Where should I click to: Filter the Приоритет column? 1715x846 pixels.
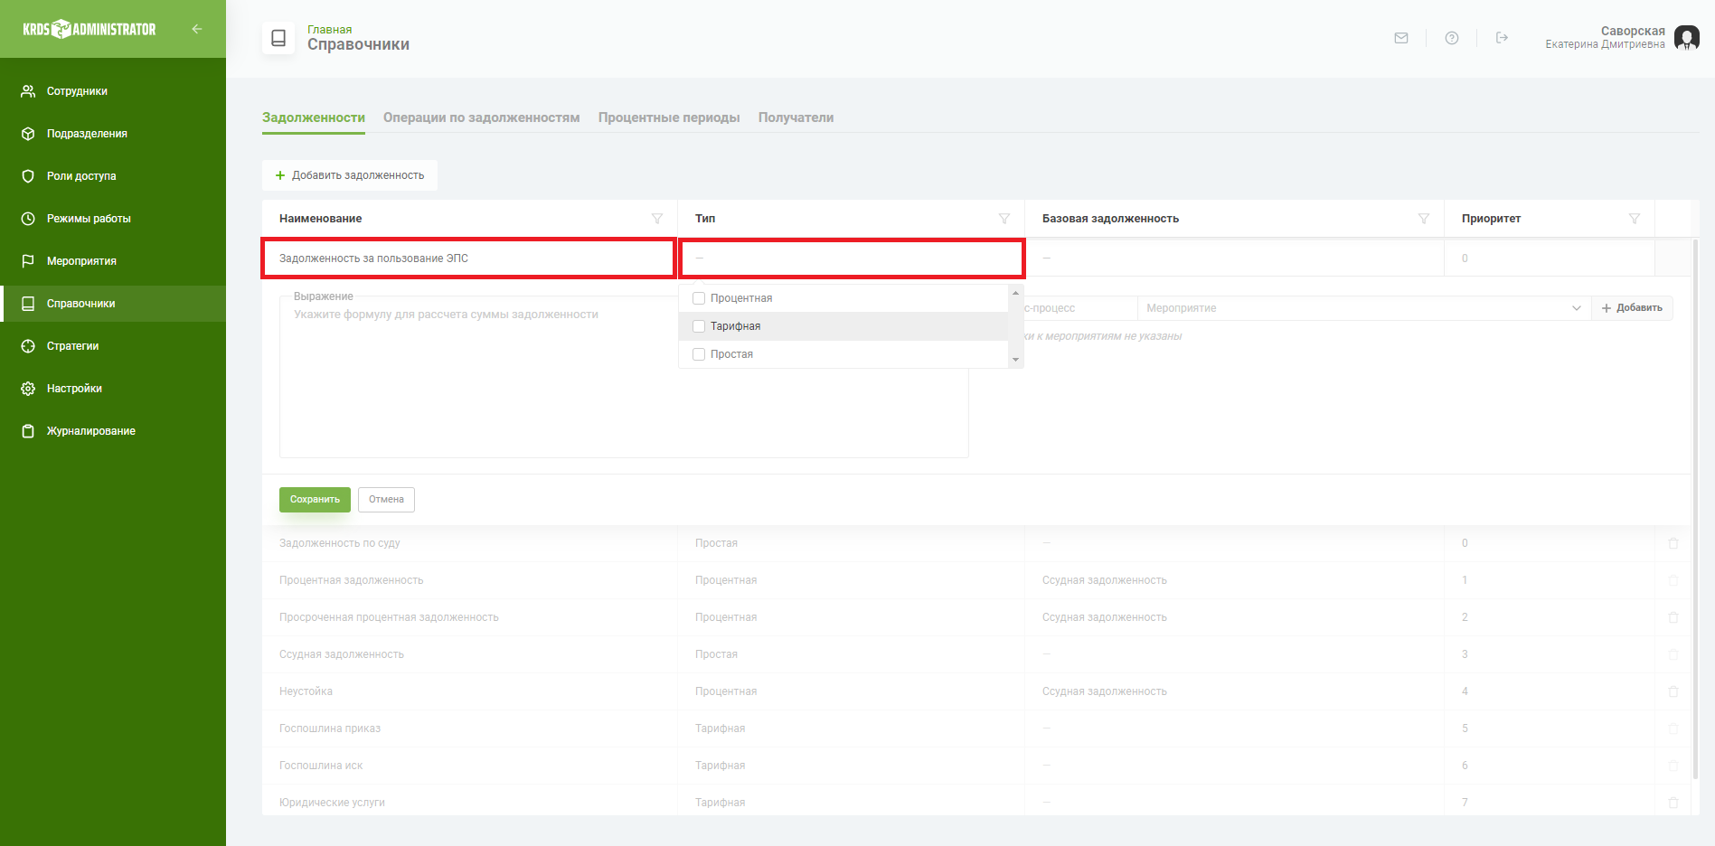coord(1635,219)
